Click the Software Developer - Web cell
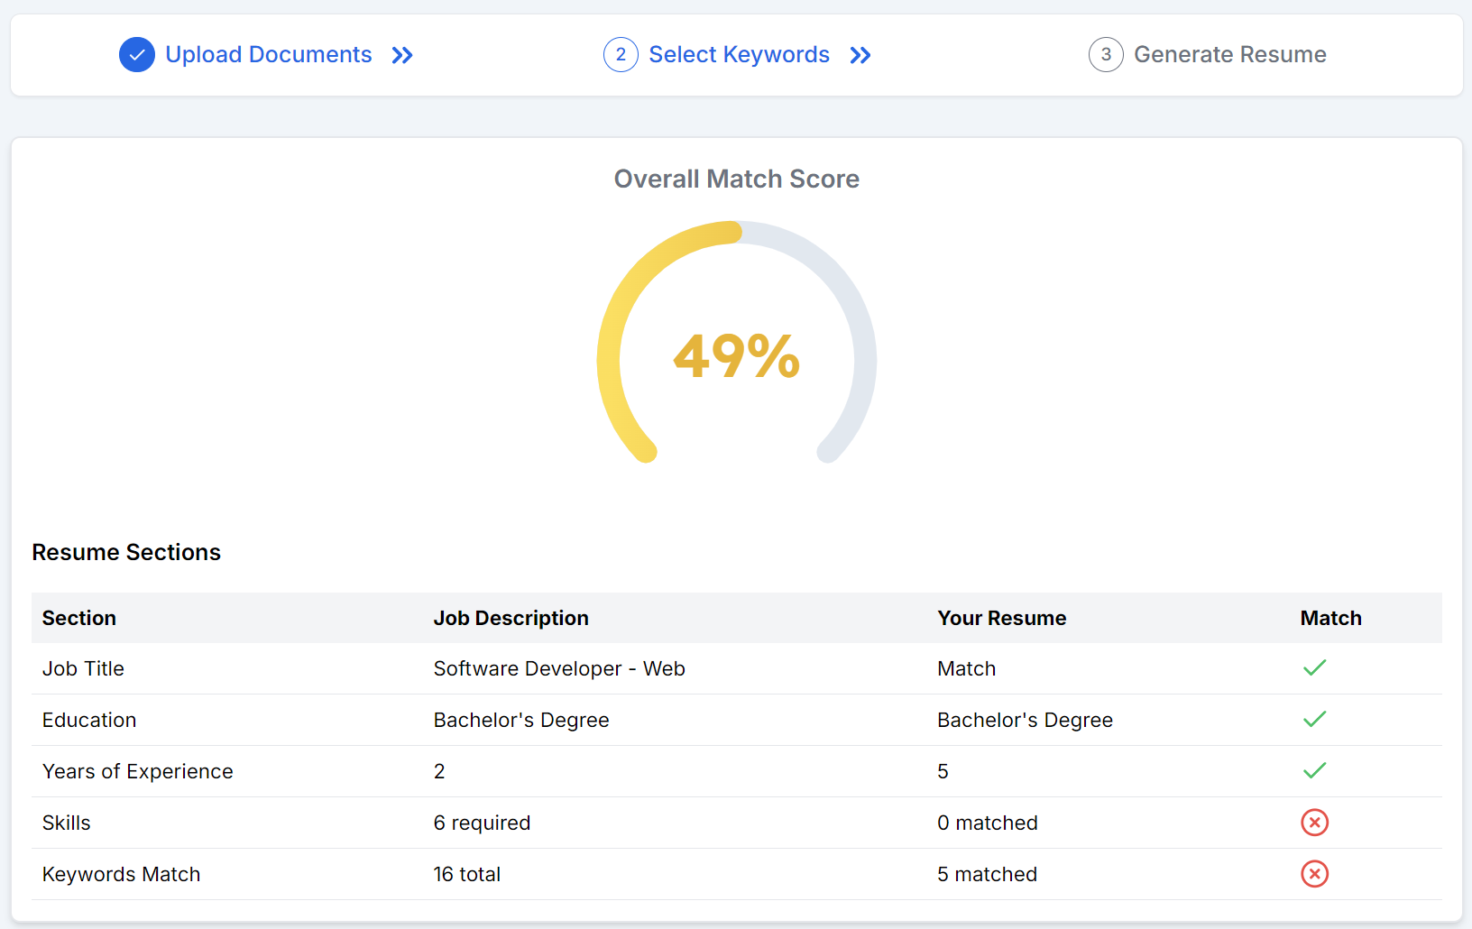The image size is (1472, 929). tap(559, 668)
